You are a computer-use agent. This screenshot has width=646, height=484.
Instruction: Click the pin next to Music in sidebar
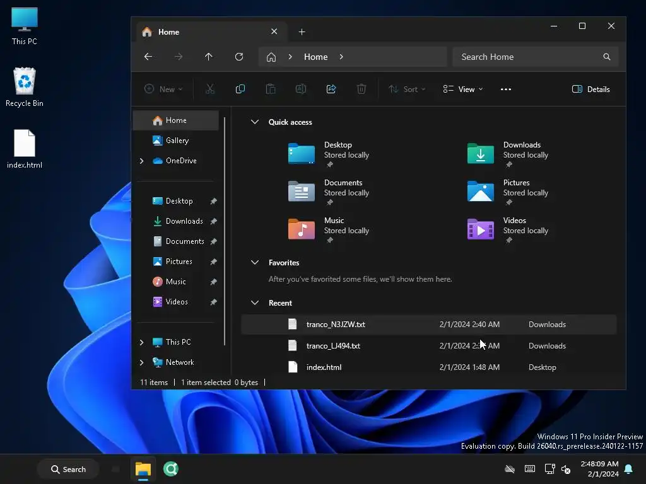[213, 282]
